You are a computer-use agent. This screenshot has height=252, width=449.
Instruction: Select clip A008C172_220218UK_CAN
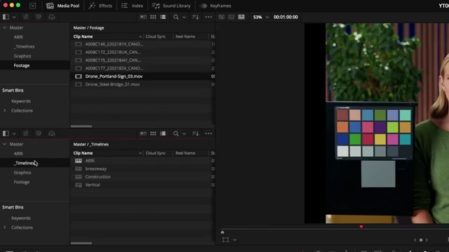(113, 52)
